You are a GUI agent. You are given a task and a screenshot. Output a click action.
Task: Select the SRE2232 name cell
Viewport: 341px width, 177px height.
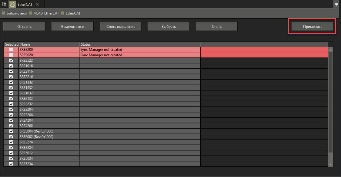(49, 104)
